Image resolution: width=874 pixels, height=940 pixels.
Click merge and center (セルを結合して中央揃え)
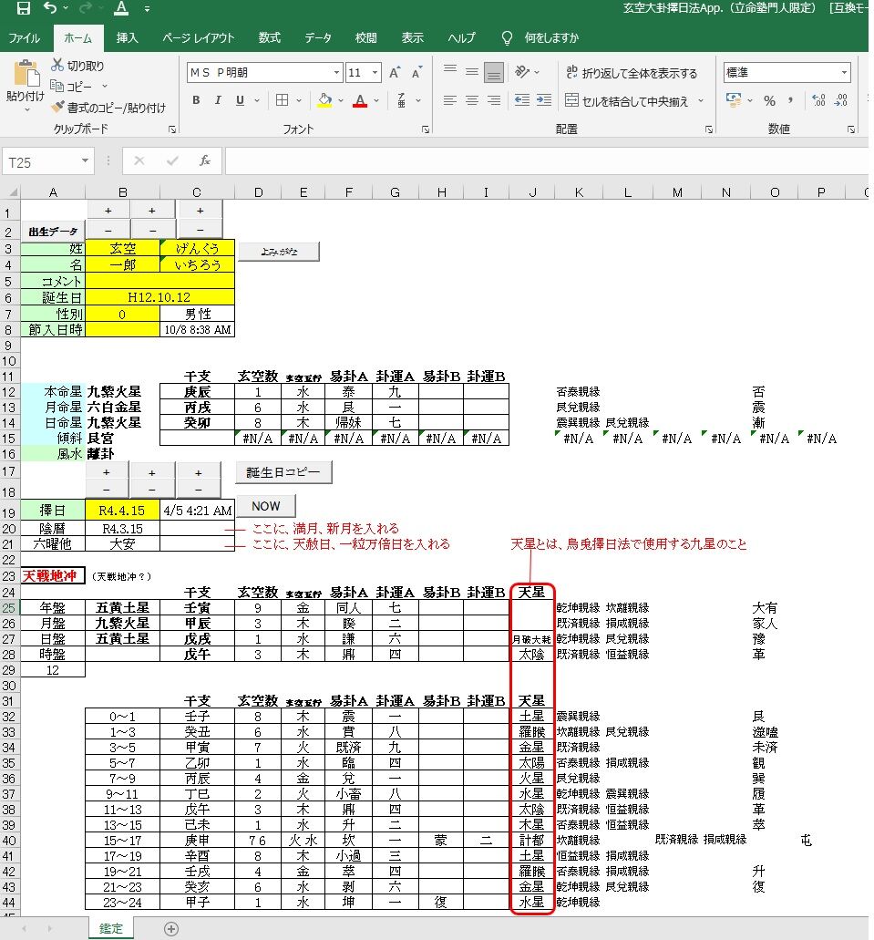coord(627,100)
